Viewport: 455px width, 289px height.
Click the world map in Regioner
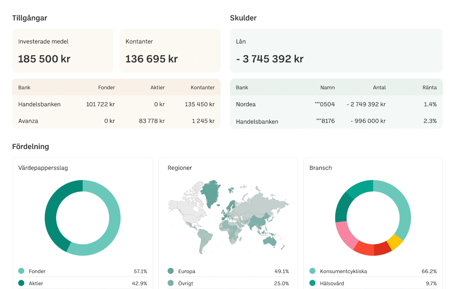[228, 216]
